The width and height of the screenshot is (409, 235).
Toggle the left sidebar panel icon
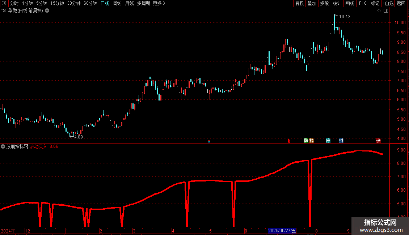(4, 3)
